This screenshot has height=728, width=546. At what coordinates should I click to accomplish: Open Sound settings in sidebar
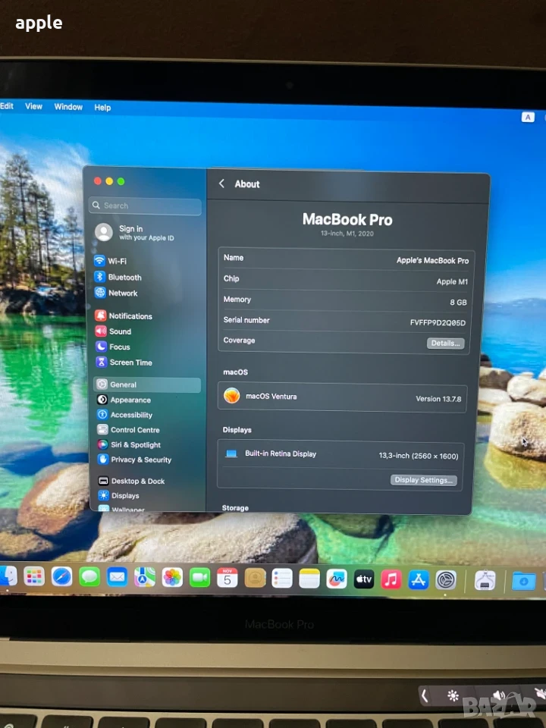click(113, 331)
